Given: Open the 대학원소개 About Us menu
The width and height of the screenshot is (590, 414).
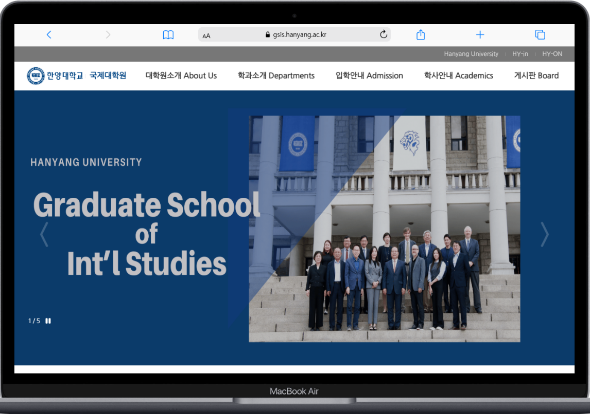Looking at the screenshot, I should [x=181, y=76].
